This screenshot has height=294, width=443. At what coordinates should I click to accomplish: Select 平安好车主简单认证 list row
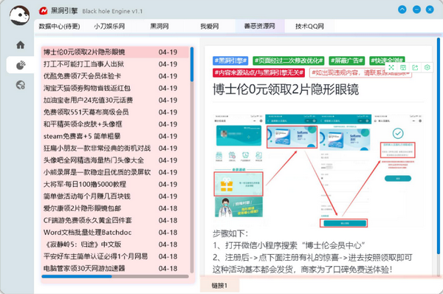[x=115, y=256]
